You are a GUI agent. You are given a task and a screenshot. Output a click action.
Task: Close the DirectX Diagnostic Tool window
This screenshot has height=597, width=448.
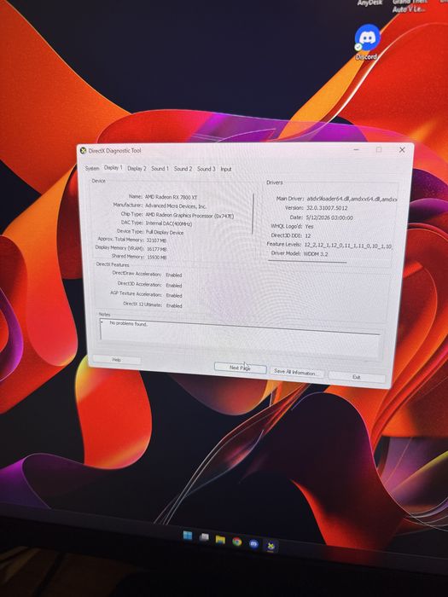(x=402, y=150)
